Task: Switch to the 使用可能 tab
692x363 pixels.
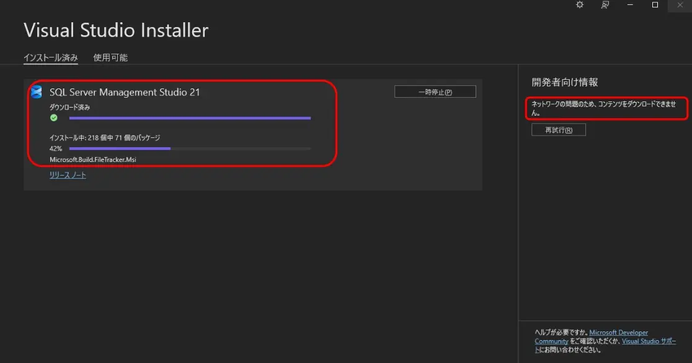Action: tap(110, 58)
